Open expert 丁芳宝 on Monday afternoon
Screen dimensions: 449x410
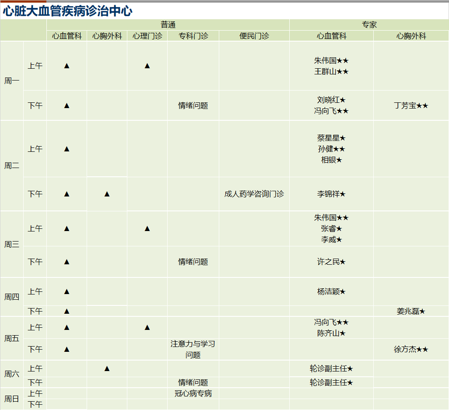[x=410, y=105]
